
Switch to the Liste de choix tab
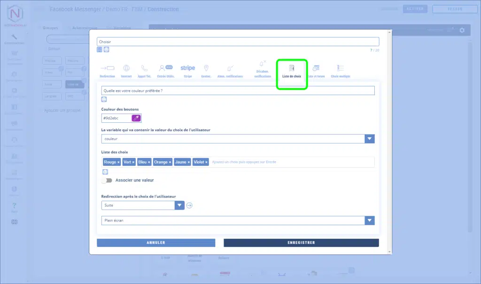[291, 71]
